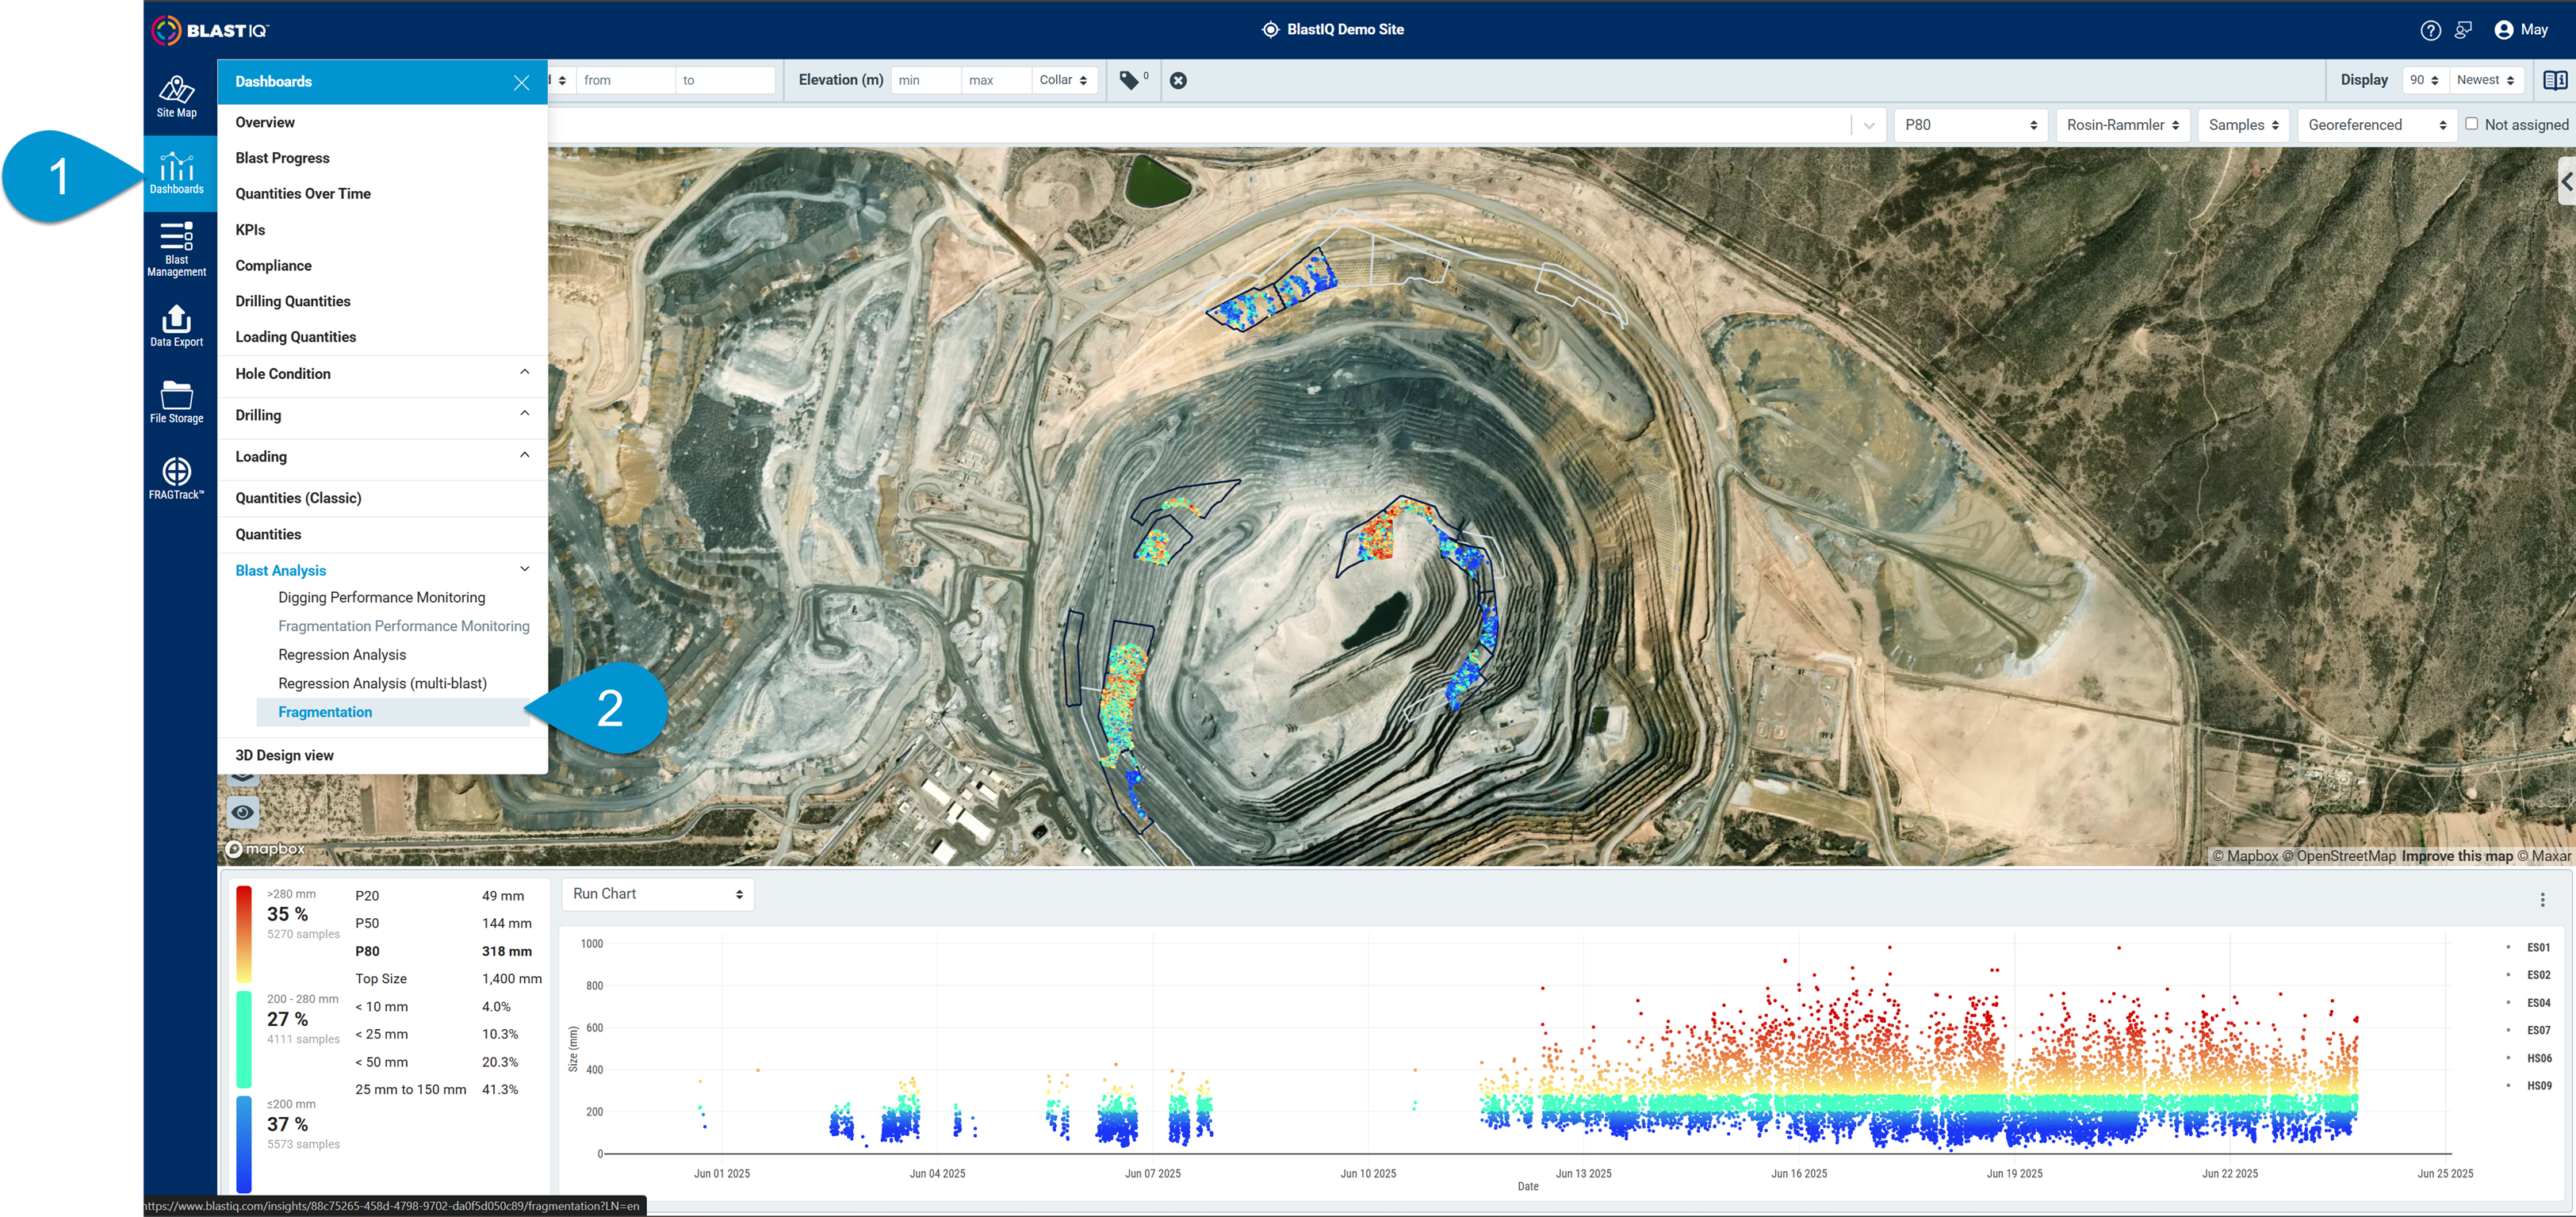Open the May user account menu
The image size is (2576, 1217).
click(2521, 30)
